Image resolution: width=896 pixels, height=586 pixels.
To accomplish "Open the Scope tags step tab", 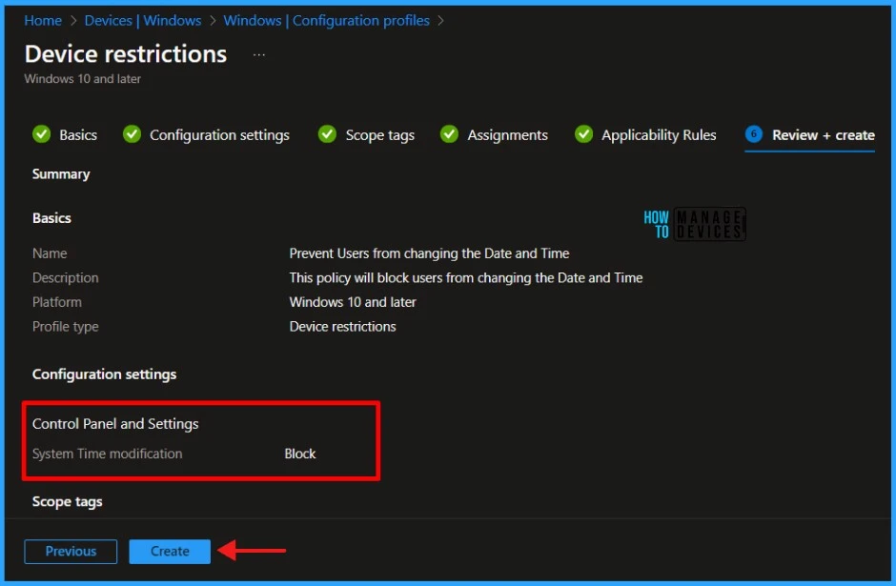I will click(x=380, y=134).
